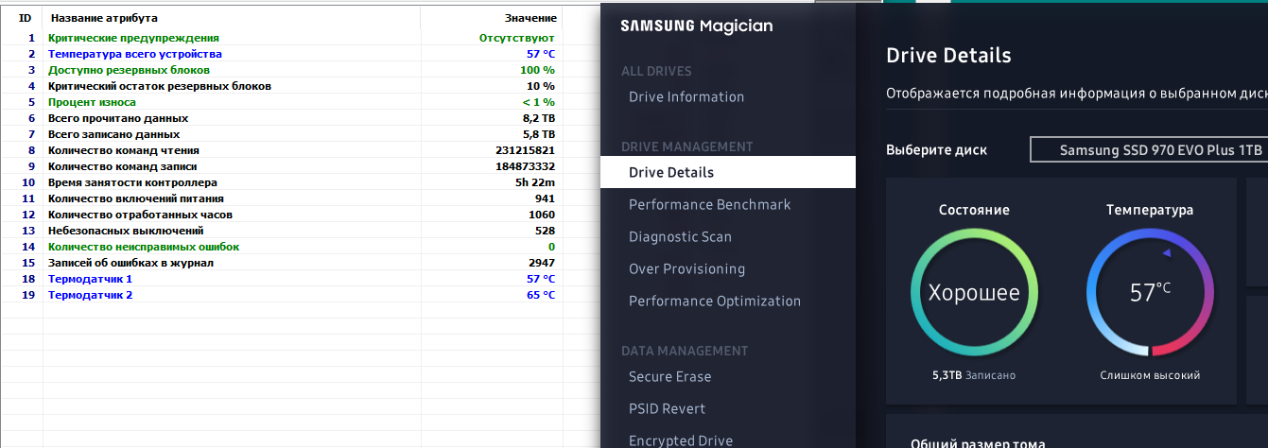This screenshot has width=1268, height=448.
Task: Select the Критические предупреждения row
Action: tap(133, 38)
